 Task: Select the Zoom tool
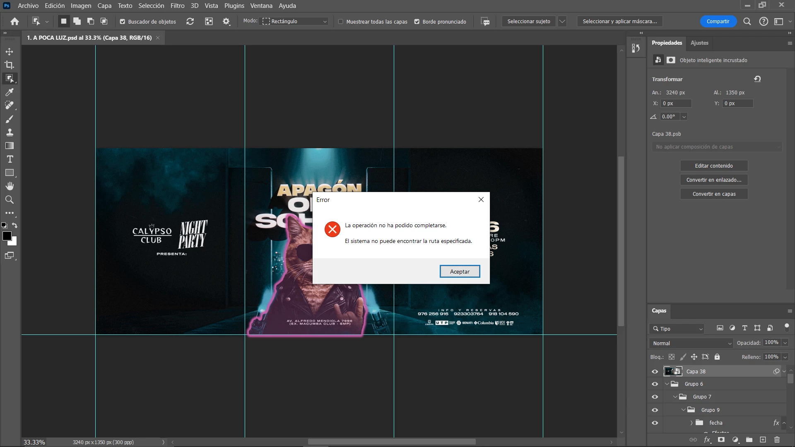click(10, 200)
